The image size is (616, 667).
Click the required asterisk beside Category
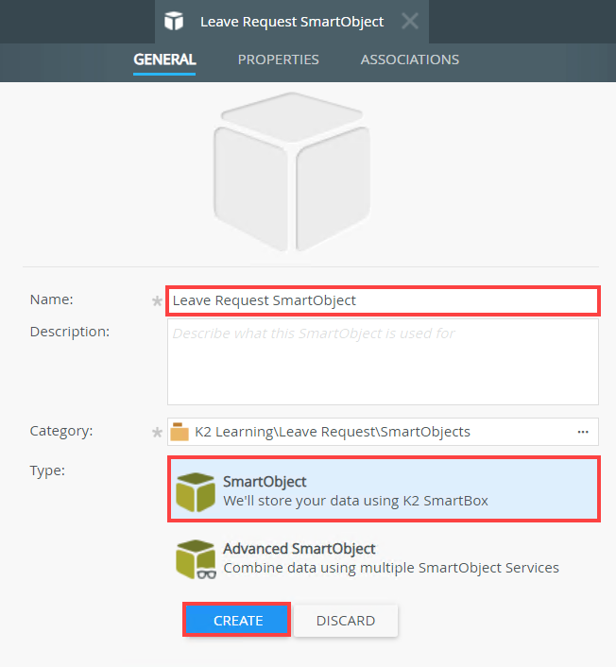point(158,433)
